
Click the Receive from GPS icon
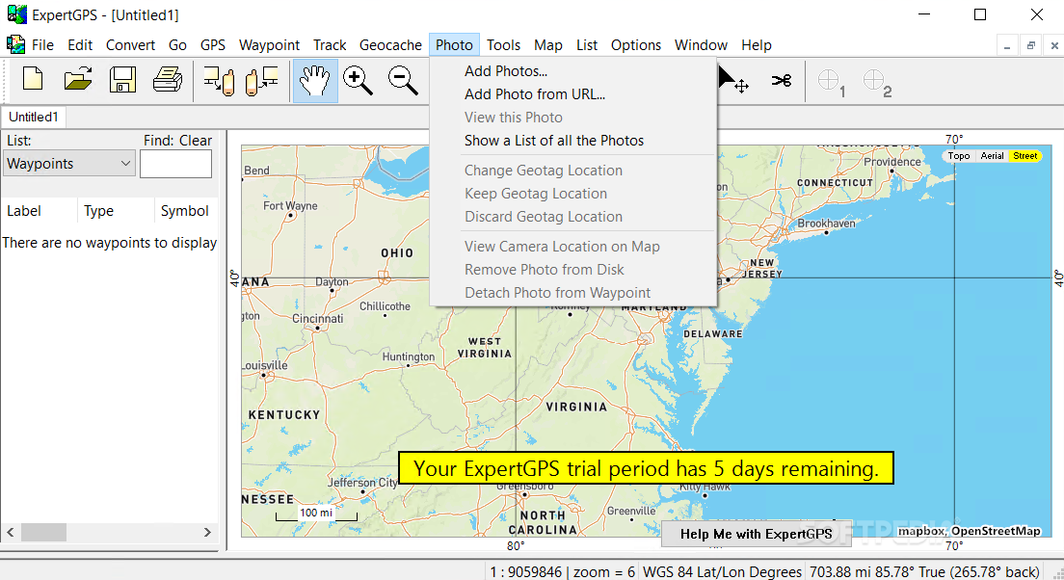point(219,81)
